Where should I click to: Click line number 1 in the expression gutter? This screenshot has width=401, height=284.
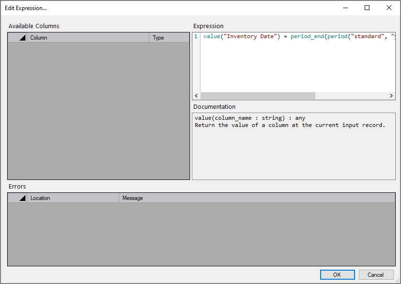tap(195, 36)
